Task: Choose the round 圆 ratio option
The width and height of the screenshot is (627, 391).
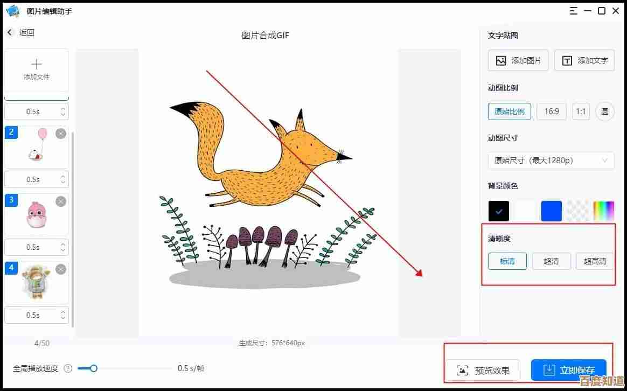Action: coord(604,111)
